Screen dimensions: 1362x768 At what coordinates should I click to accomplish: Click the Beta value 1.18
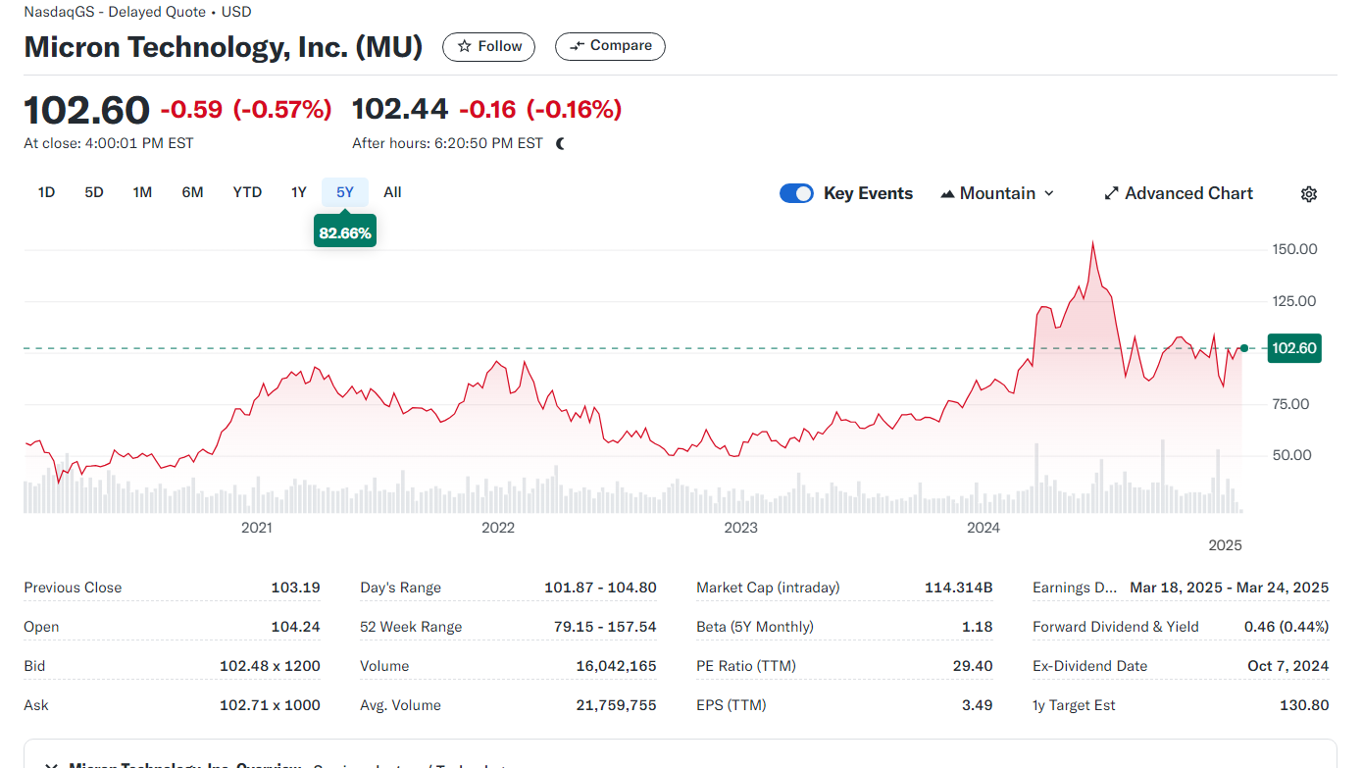click(x=978, y=627)
